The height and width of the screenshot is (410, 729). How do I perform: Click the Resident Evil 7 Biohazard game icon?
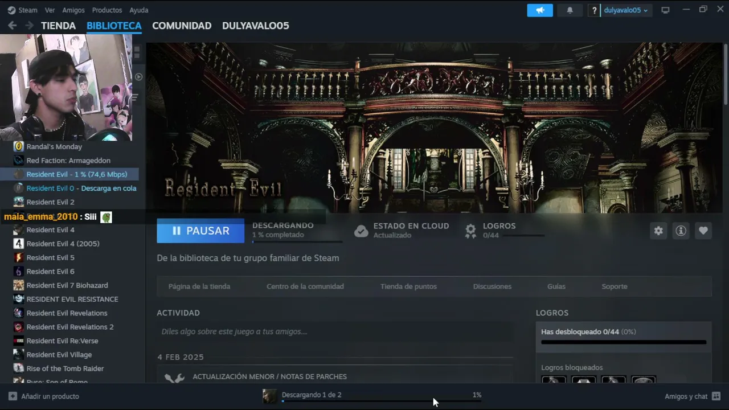coord(19,285)
